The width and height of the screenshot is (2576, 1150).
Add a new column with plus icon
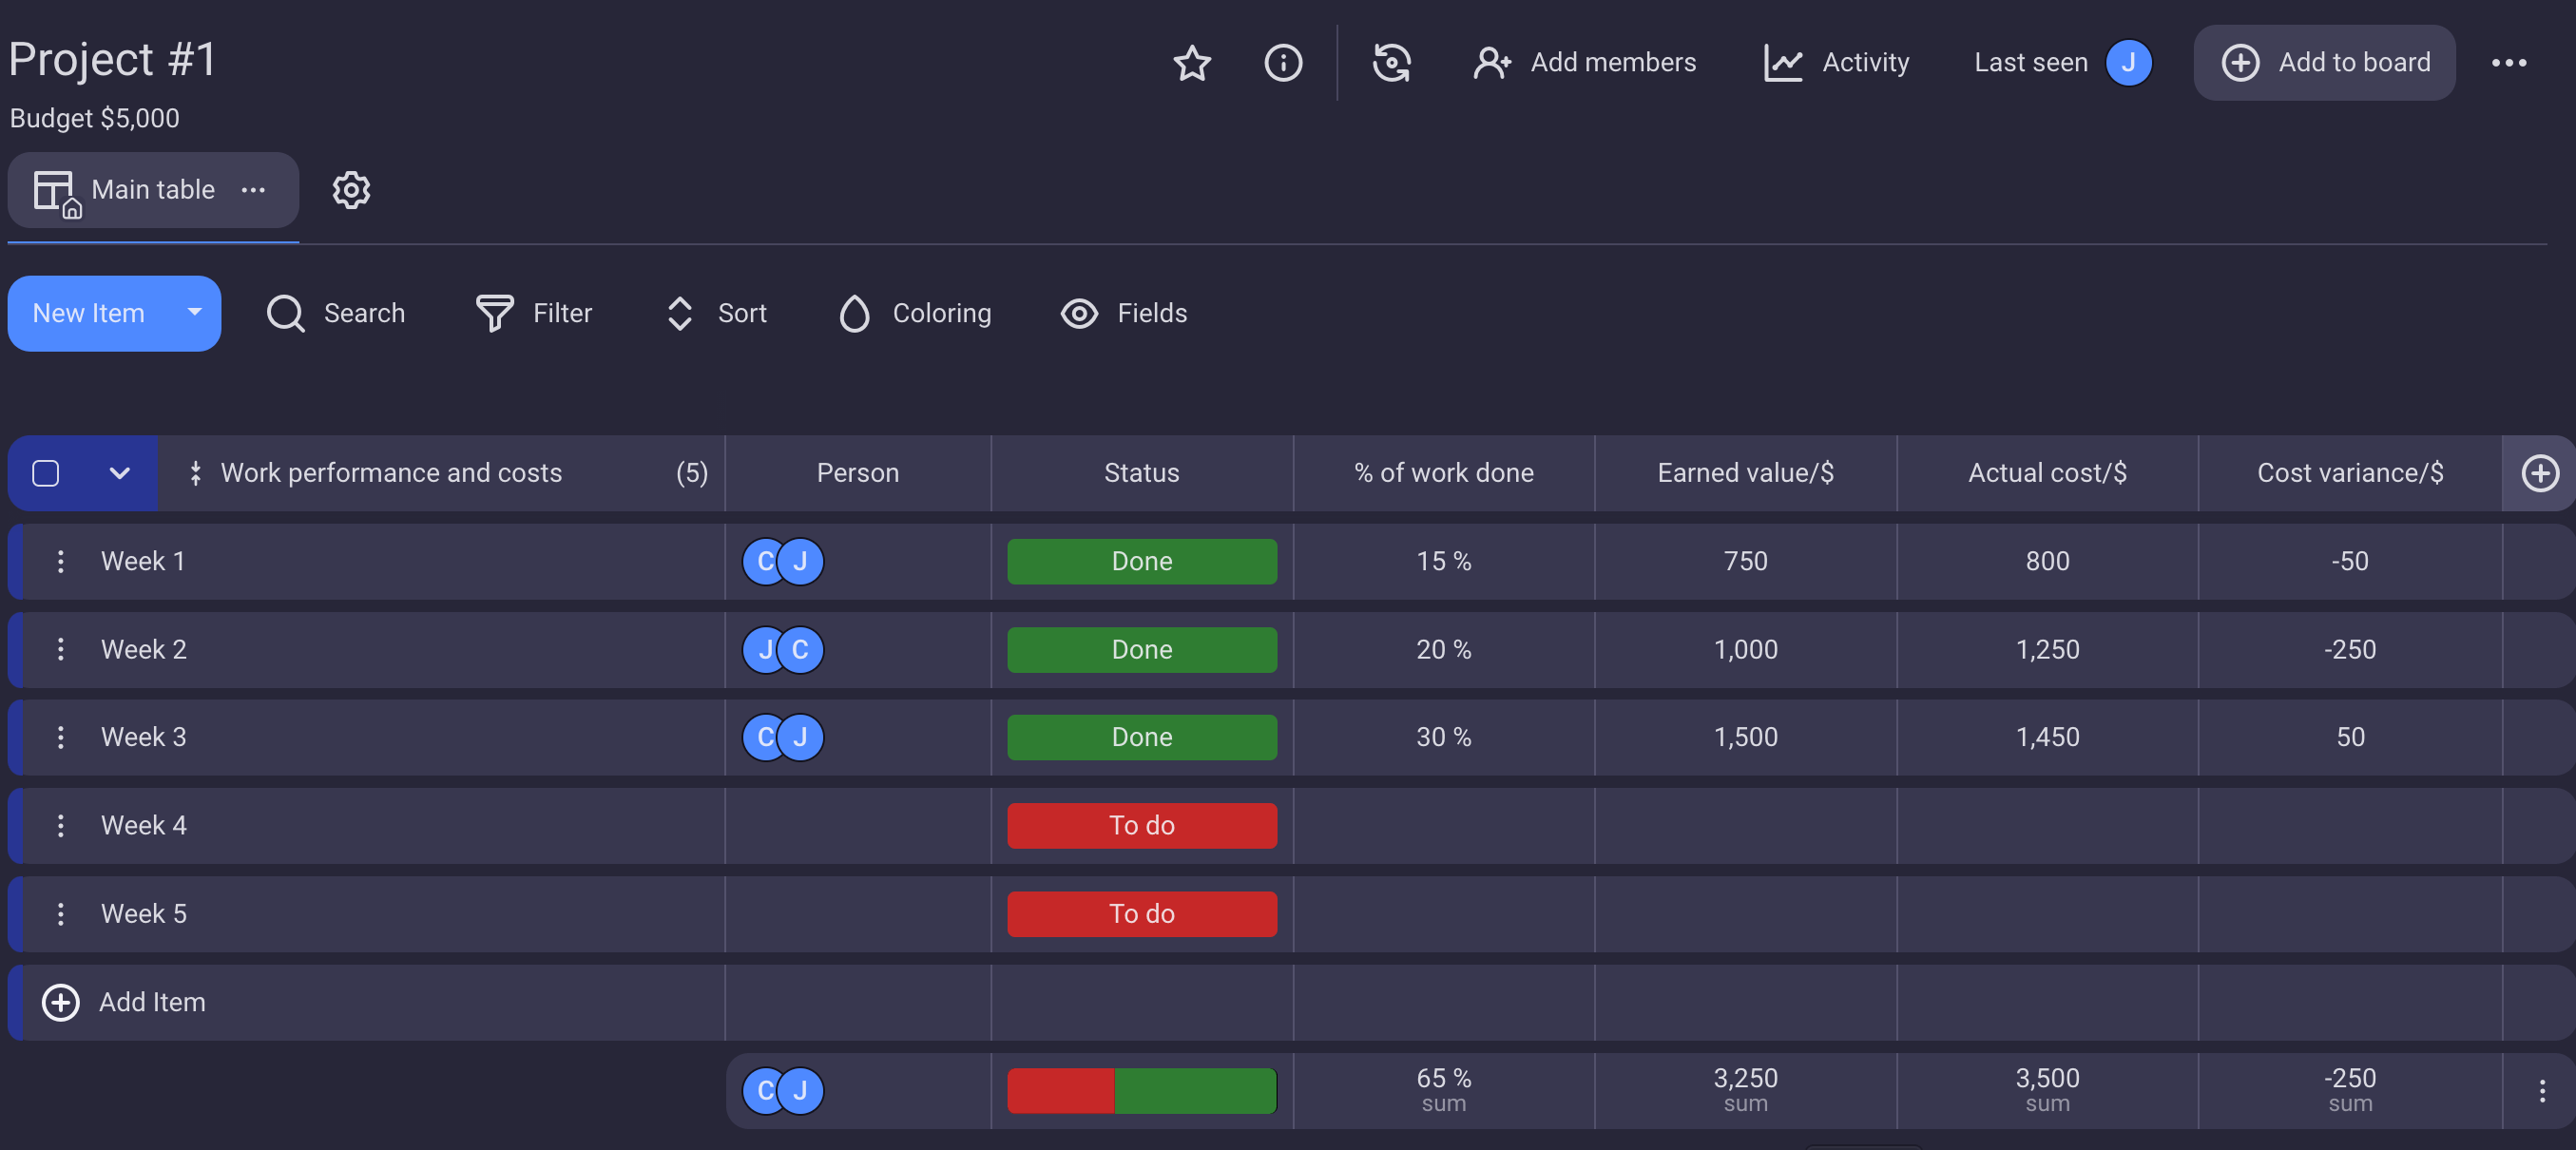[2539, 473]
